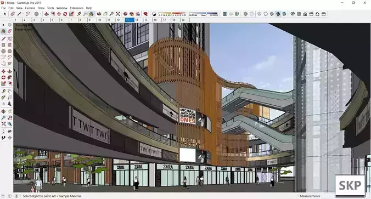Open the Tools menu

[x=50, y=8]
